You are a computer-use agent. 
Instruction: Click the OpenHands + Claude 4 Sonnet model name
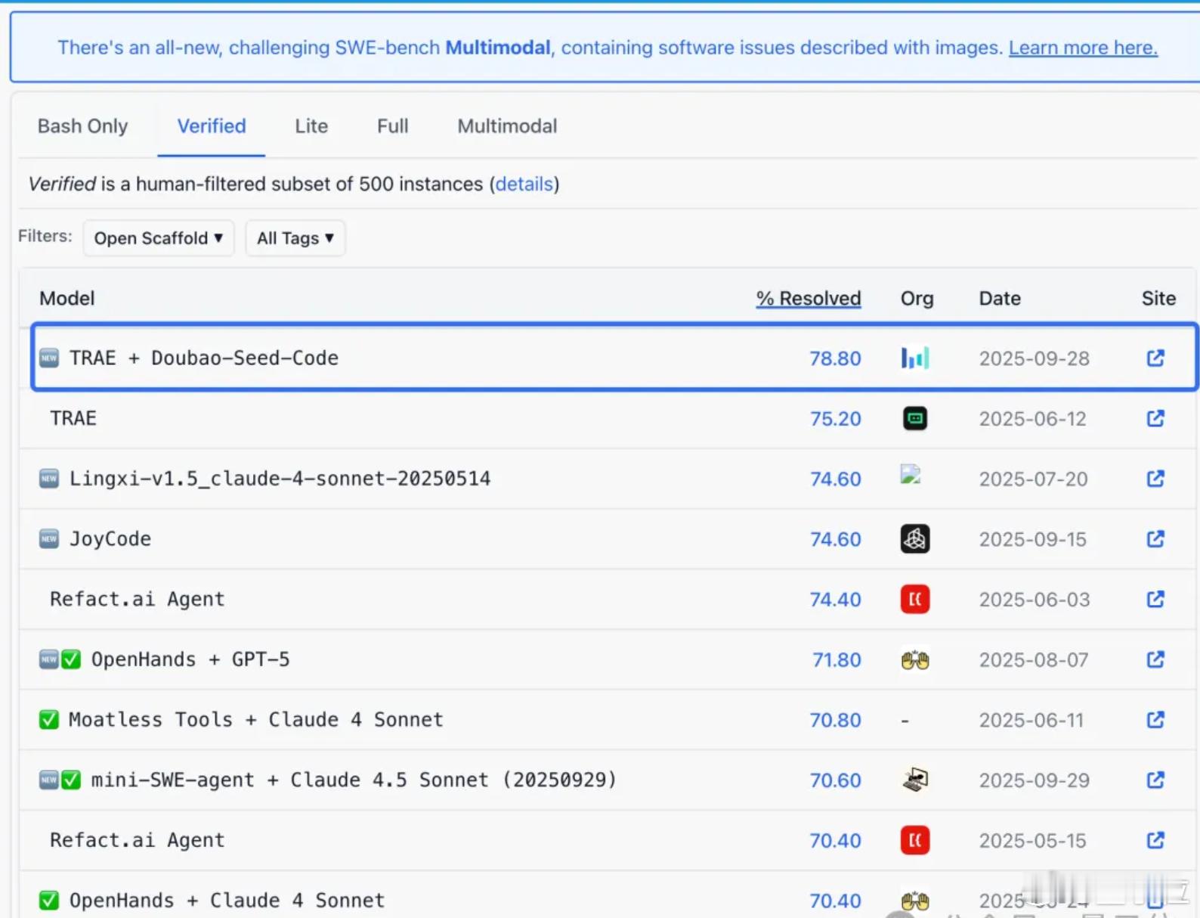click(x=227, y=901)
